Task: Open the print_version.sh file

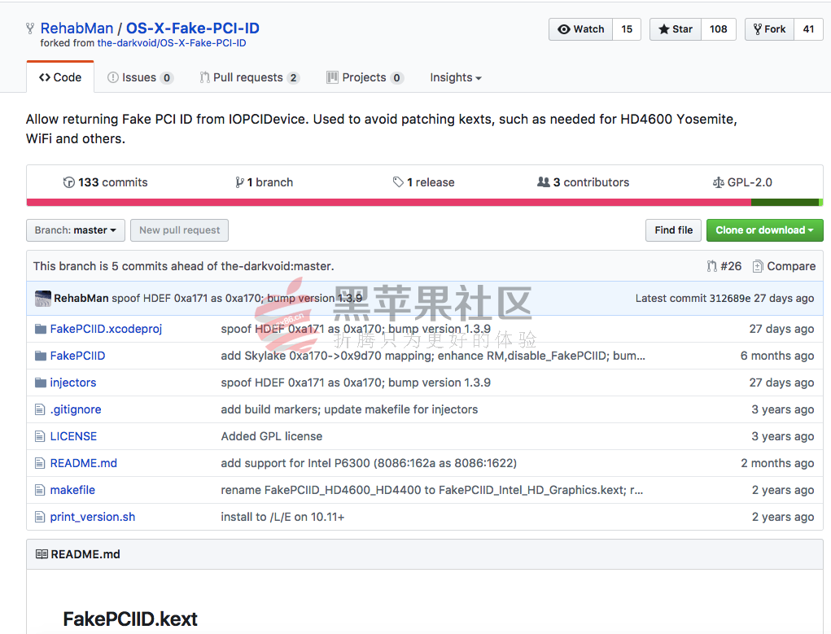Action: pyautogui.click(x=92, y=517)
